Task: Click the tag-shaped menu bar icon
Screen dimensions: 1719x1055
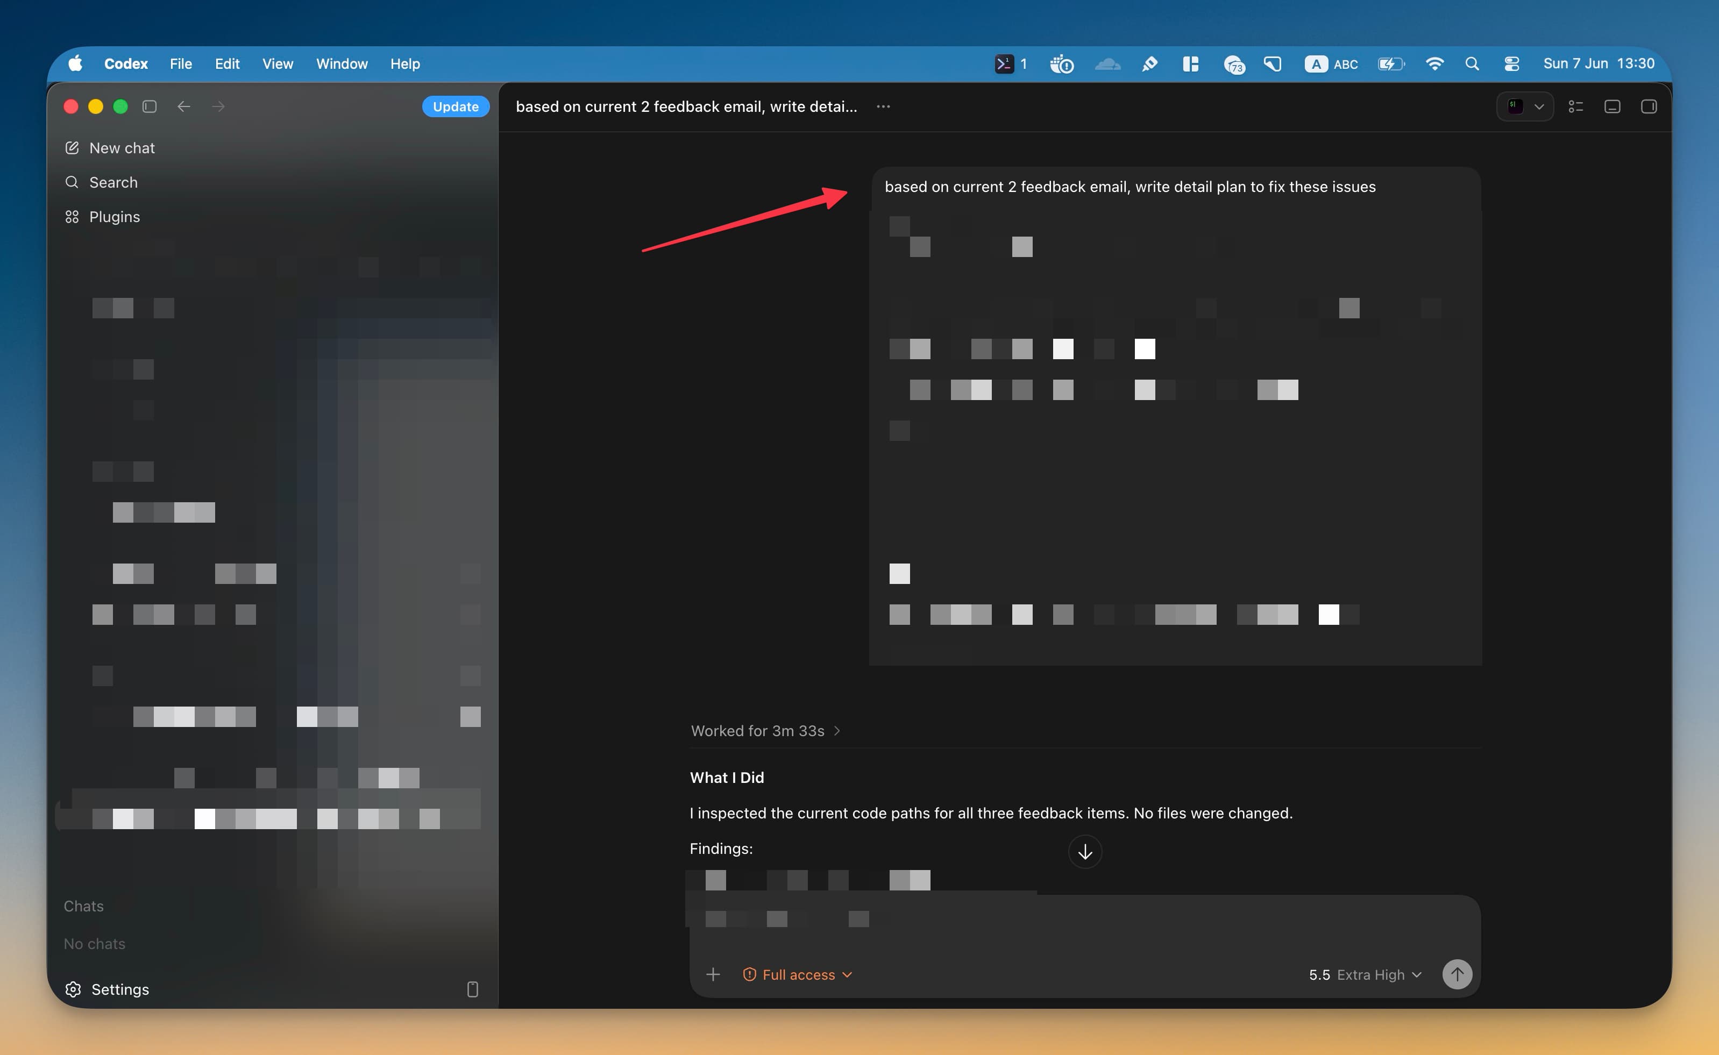Action: coord(1273,63)
